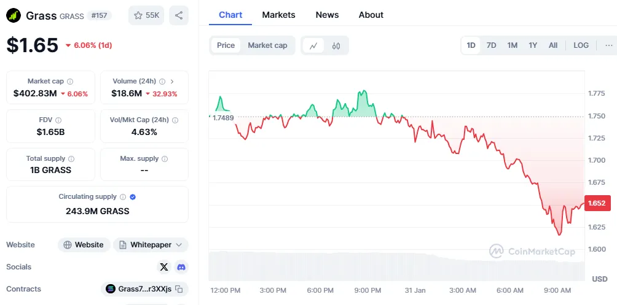Open the Discord social link

tap(181, 267)
